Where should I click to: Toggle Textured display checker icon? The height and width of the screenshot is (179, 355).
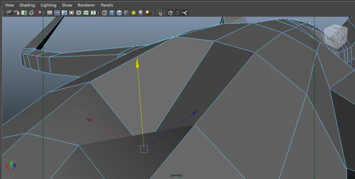point(126,13)
